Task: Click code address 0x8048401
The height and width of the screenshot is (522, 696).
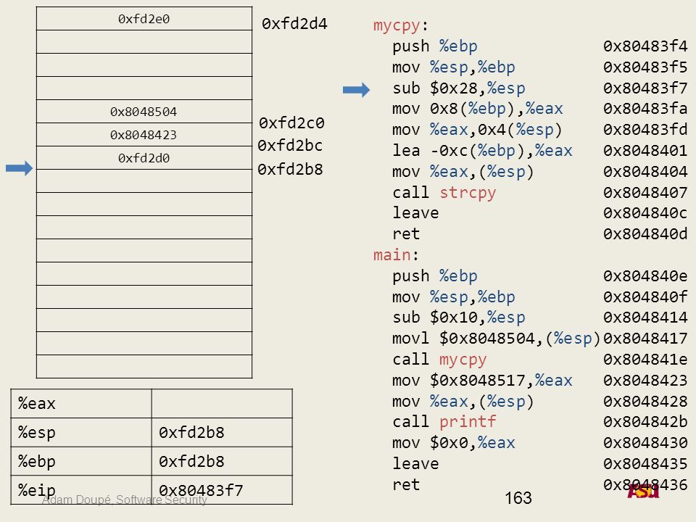Action: 645,151
